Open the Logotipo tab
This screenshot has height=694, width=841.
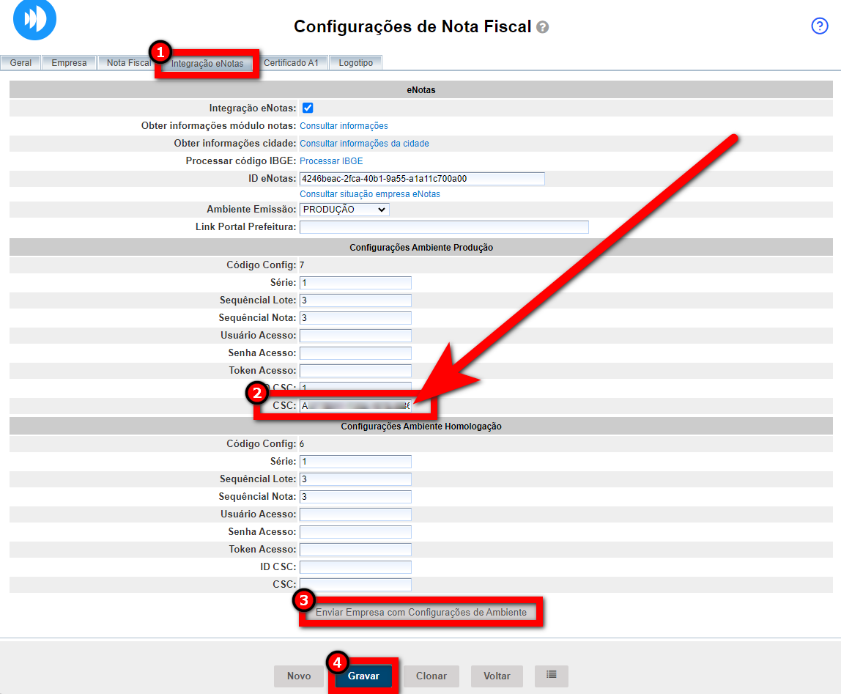[355, 63]
